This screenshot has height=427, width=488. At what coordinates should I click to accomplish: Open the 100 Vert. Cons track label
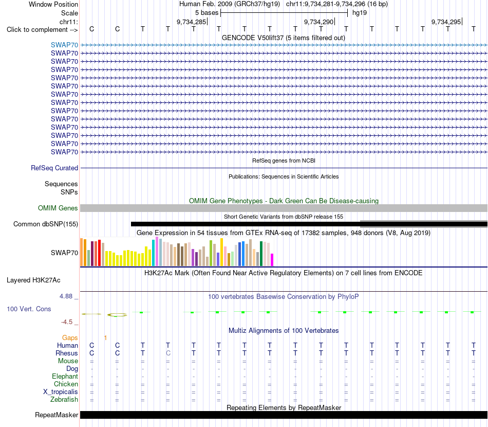click(29, 309)
